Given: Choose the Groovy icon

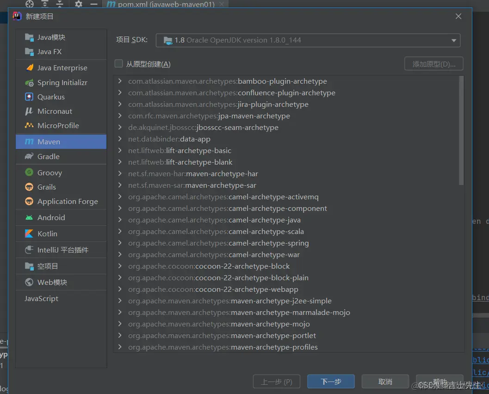Looking at the screenshot, I should coord(29,172).
